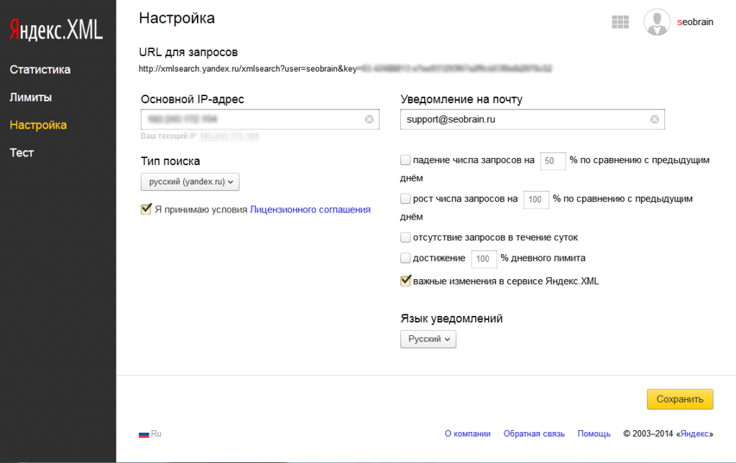This screenshot has width=736, height=463.
Task: Open the О компании link
Action: point(467,434)
